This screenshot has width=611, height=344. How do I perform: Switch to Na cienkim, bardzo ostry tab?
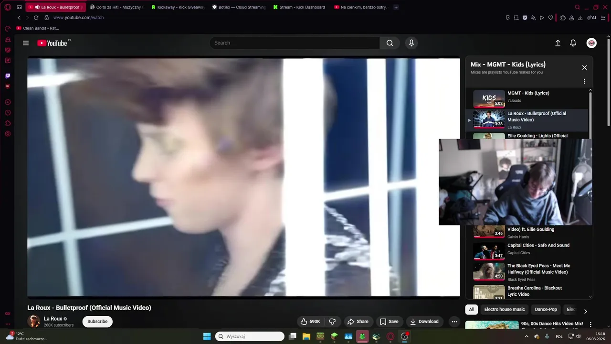[360, 7]
